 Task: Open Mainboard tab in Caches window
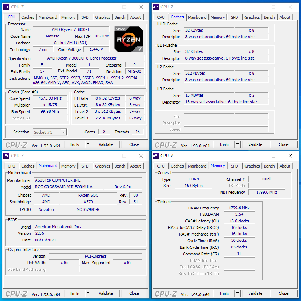pos(197,17)
